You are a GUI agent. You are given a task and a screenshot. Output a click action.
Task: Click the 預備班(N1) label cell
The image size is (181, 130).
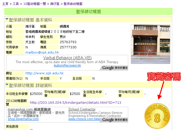pos(15,79)
